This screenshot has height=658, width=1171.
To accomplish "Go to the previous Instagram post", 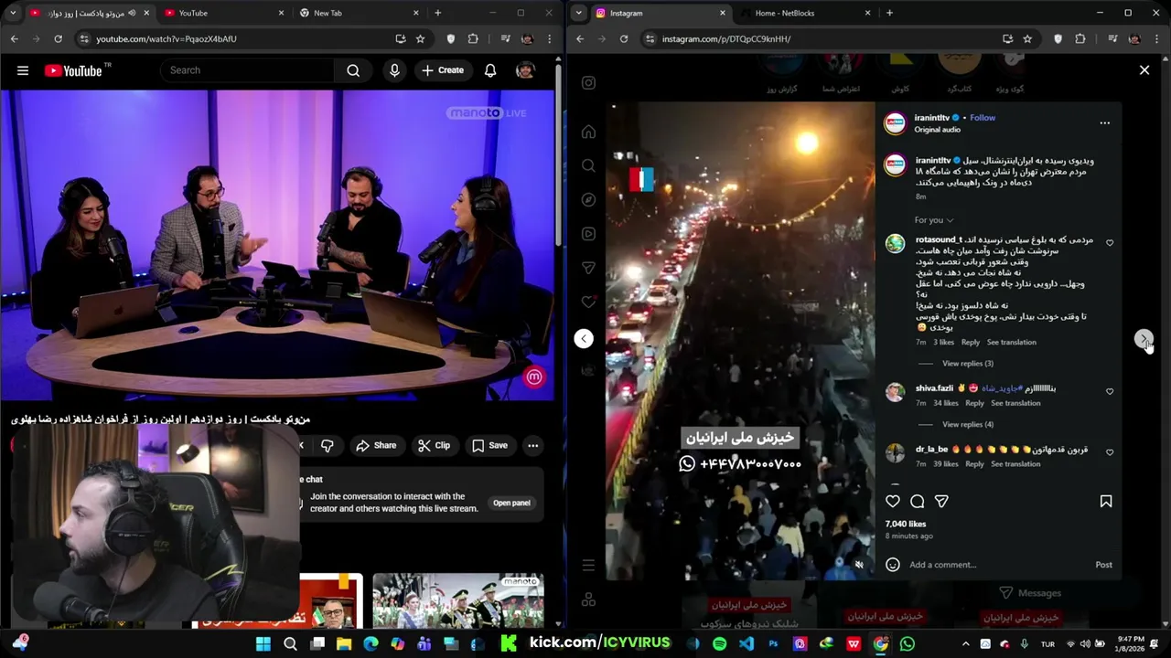I will [x=584, y=339].
